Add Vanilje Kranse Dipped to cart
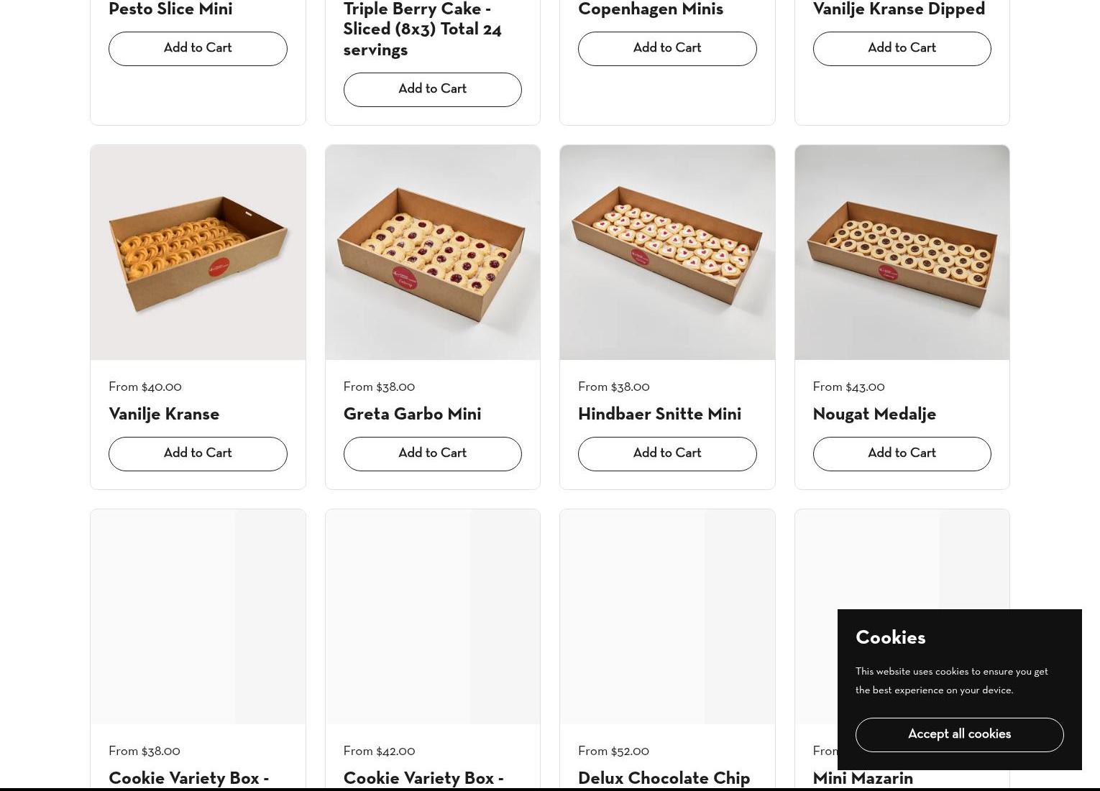Screen dimensions: 1100x791 coord(902,49)
